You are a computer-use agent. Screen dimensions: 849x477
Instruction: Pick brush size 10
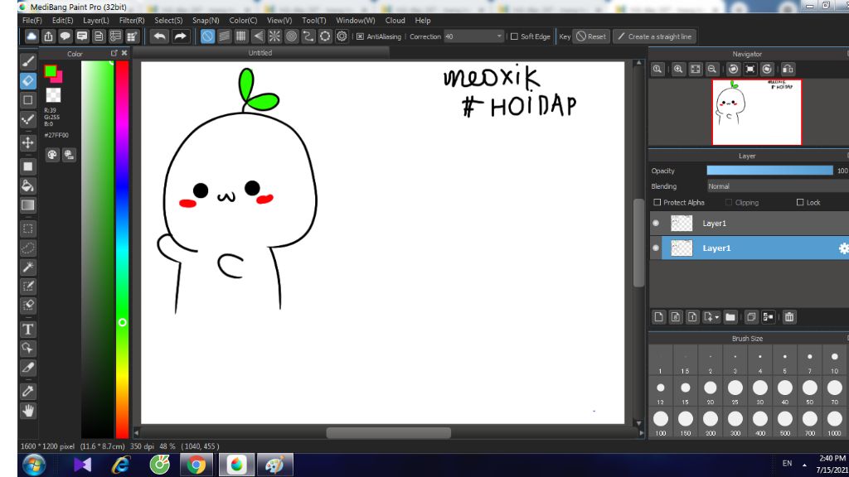[x=834, y=361]
